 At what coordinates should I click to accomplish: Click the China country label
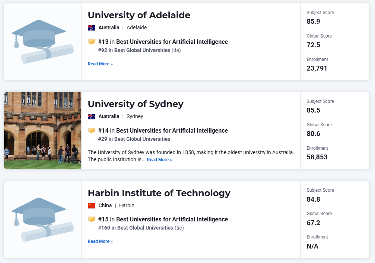click(x=105, y=205)
